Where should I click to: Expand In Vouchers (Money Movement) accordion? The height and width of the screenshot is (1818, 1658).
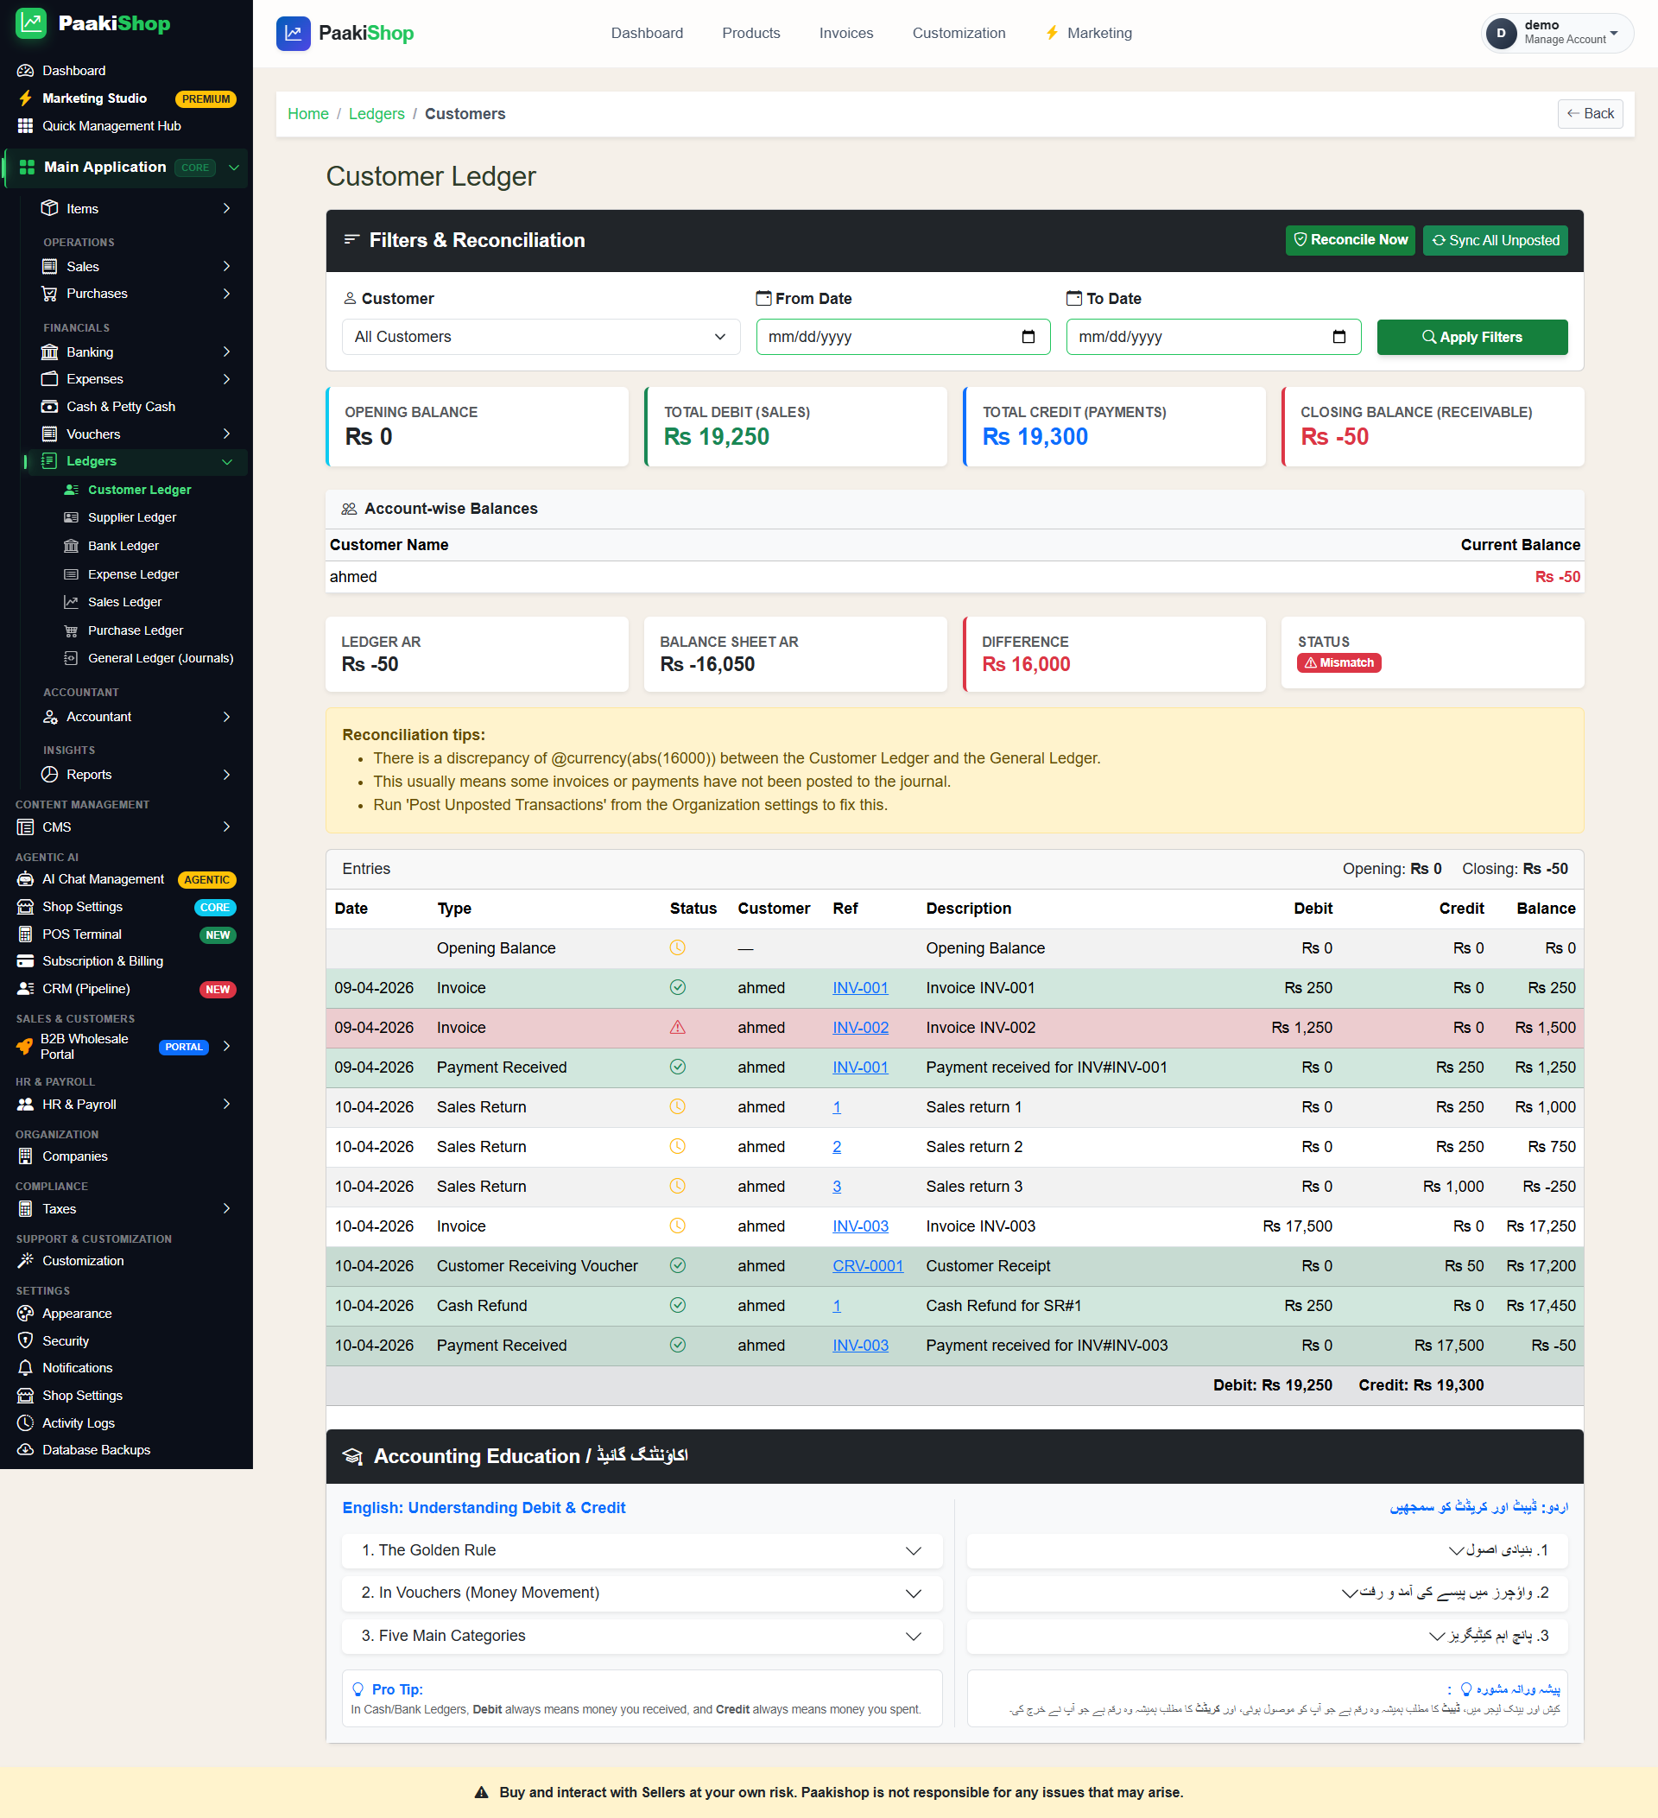tap(642, 1593)
